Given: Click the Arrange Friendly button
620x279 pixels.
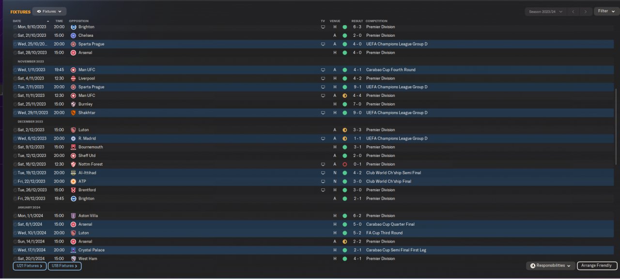Looking at the screenshot, I should tap(597, 265).
